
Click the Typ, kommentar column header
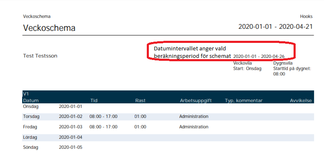(x=244, y=100)
